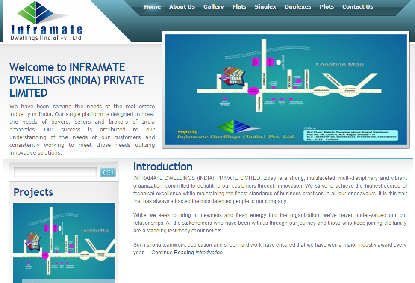This screenshot has width=415, height=283.
Task: Open the Gallery menu item
Action: pyautogui.click(x=213, y=6)
